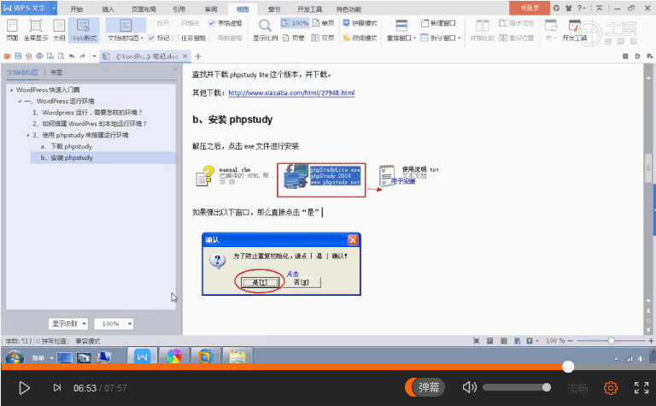Open 文档结构图 dropdown arrow
The height and width of the screenshot is (406, 656).
pyautogui.click(x=143, y=38)
